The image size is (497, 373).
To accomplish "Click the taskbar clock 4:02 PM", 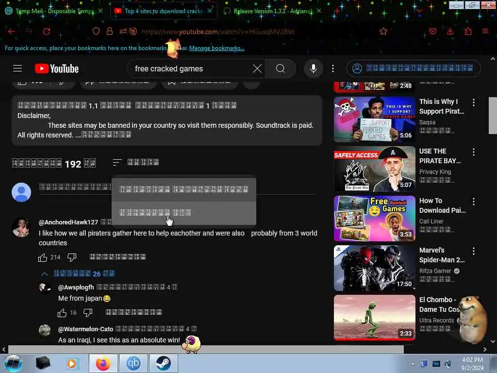I will [x=472, y=364].
